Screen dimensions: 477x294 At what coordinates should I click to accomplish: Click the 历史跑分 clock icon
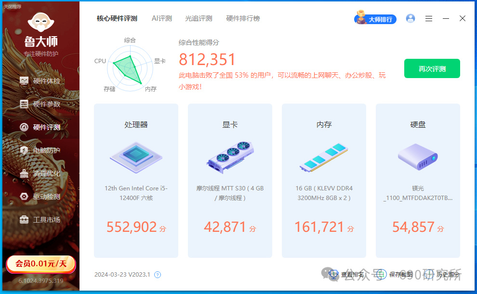[429, 275]
